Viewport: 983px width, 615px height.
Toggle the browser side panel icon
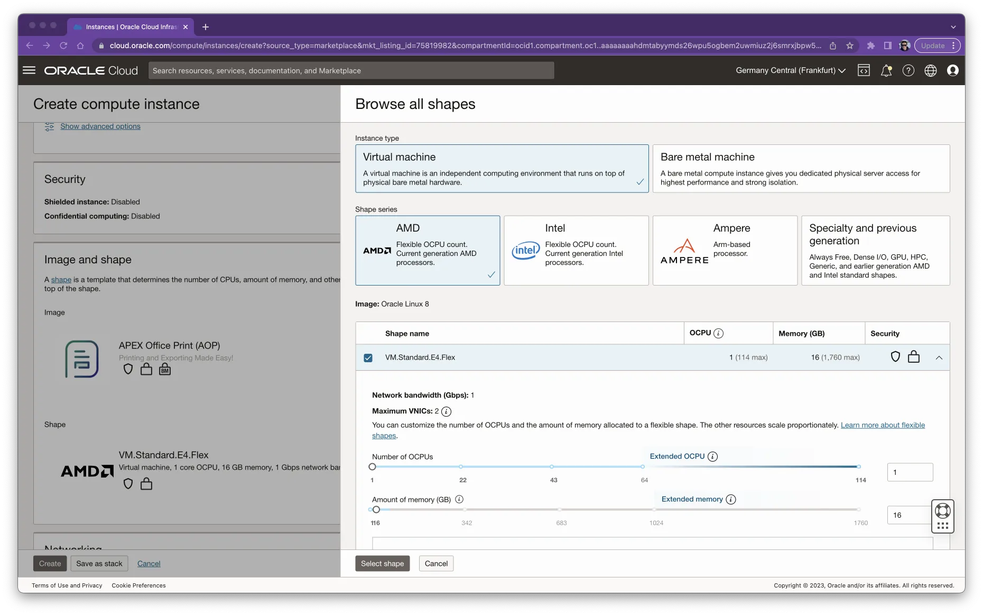pyautogui.click(x=888, y=45)
